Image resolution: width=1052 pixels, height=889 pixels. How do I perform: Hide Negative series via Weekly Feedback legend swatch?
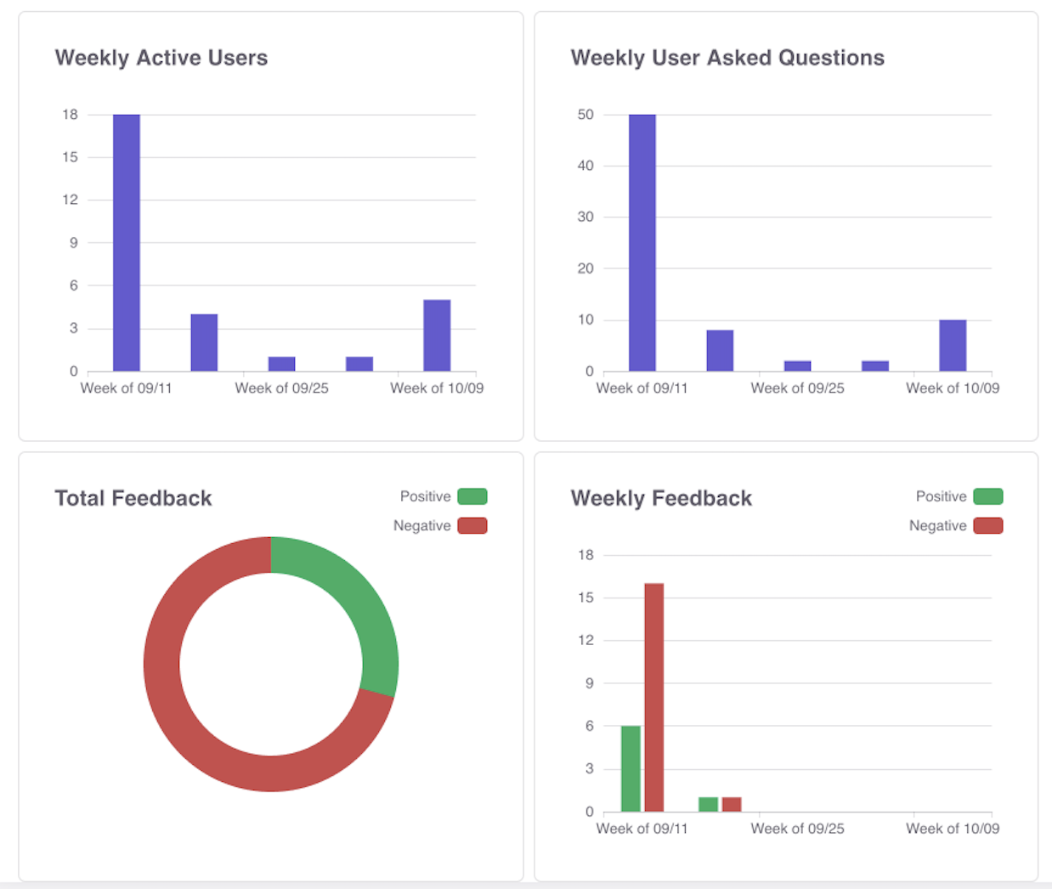click(x=987, y=526)
